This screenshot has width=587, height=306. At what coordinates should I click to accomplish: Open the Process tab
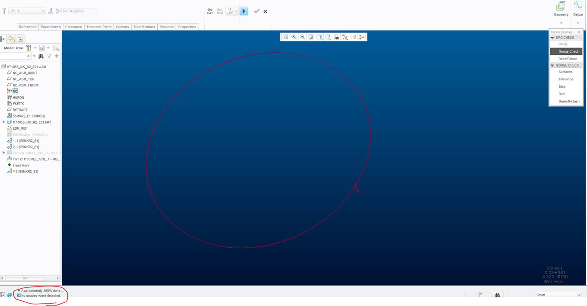click(166, 27)
